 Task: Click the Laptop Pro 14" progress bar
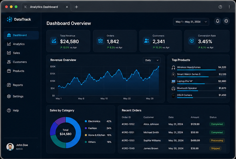coord(201,84)
